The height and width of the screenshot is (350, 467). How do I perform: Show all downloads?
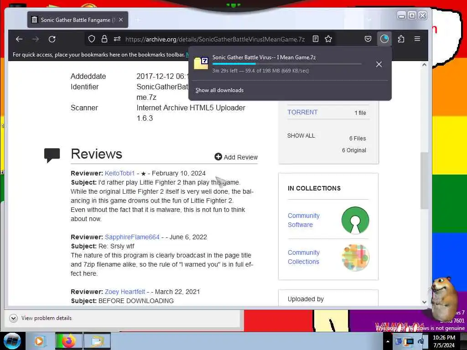click(219, 90)
